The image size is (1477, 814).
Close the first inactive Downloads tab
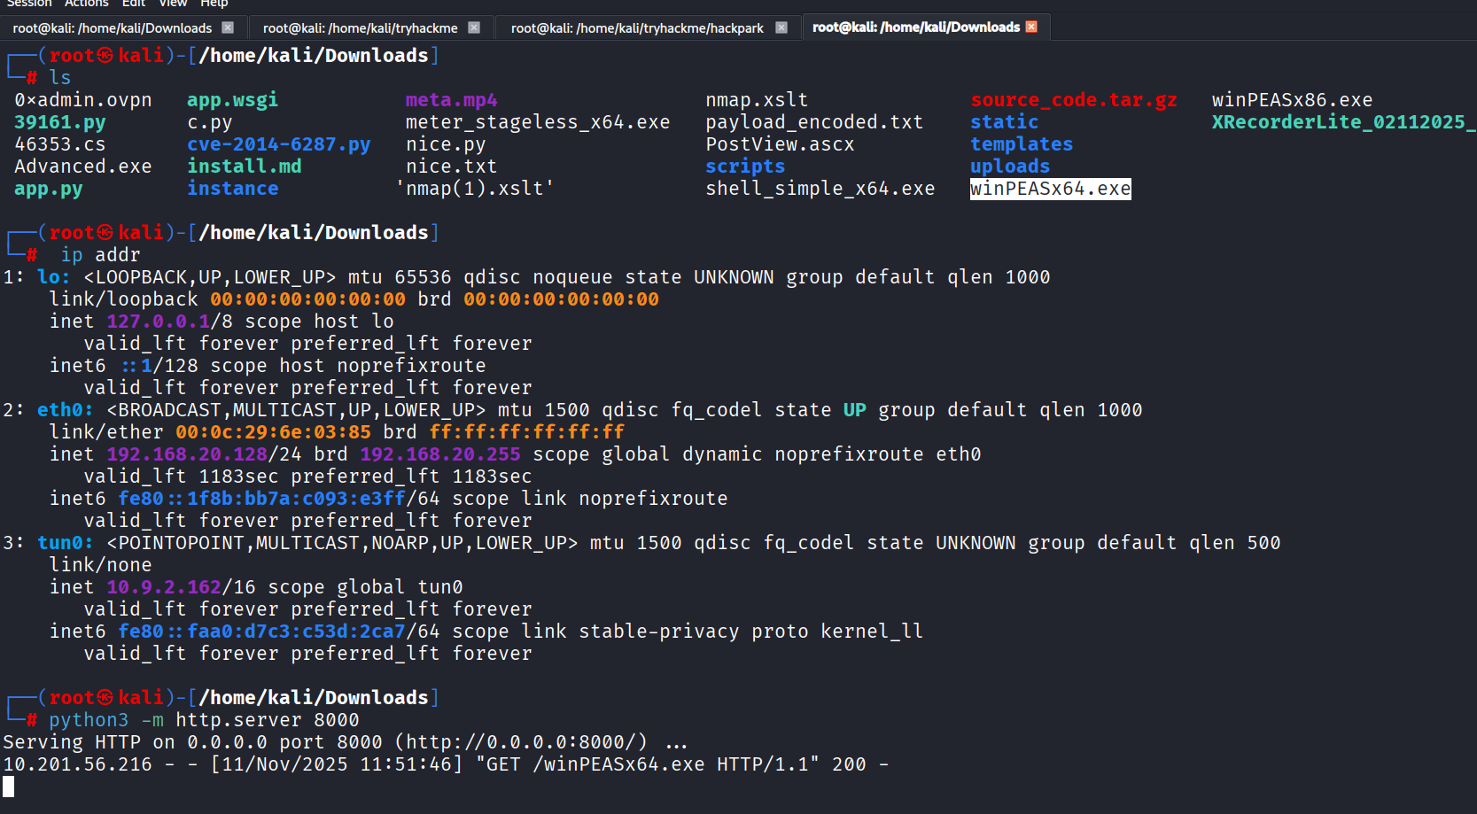(228, 27)
